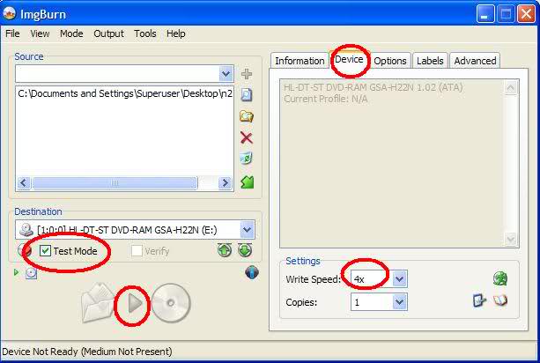Open the Copies dropdown
Screen dimensions: 540x363
point(399,302)
